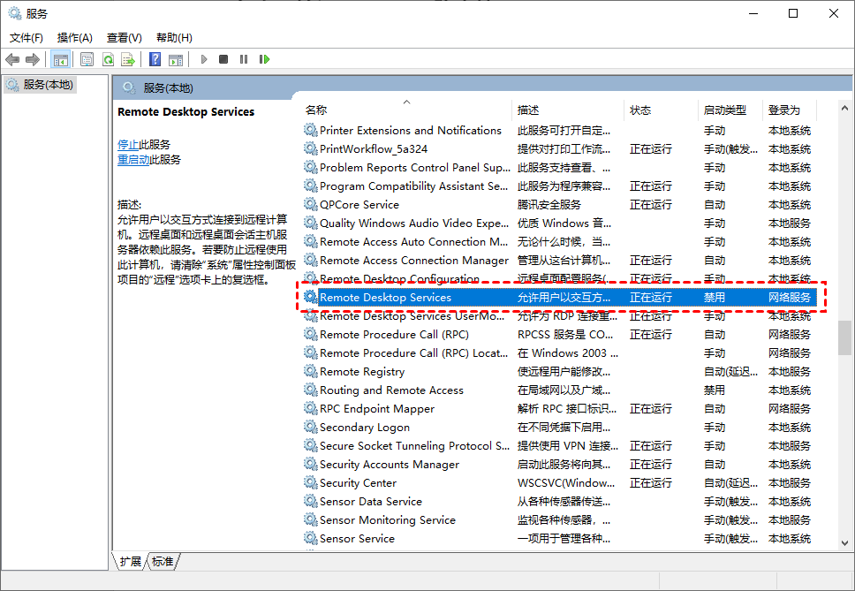Stop the service with the black square icon
Viewport: 855px width, 591px height.
[224, 59]
